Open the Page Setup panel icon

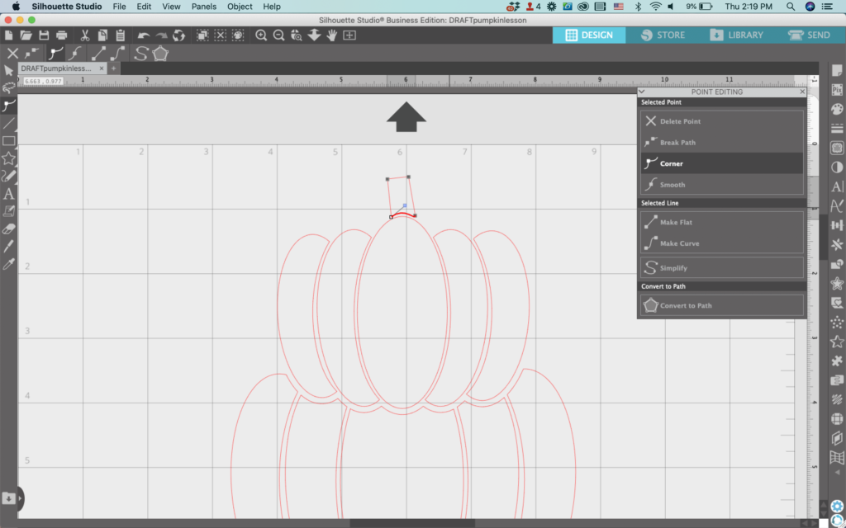[x=837, y=71]
